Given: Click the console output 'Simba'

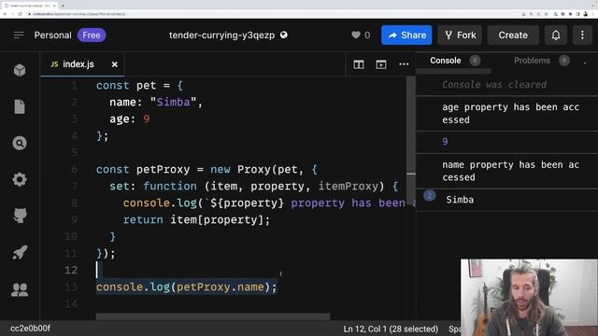Looking at the screenshot, I should (x=460, y=200).
